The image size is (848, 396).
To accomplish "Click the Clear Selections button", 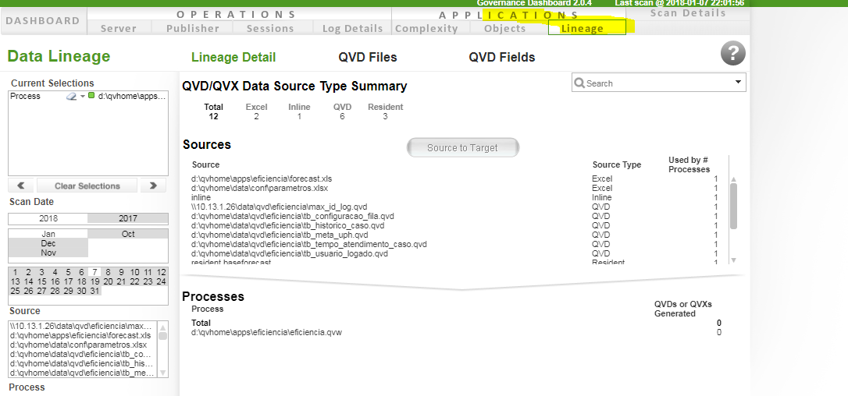I will pyautogui.click(x=87, y=186).
